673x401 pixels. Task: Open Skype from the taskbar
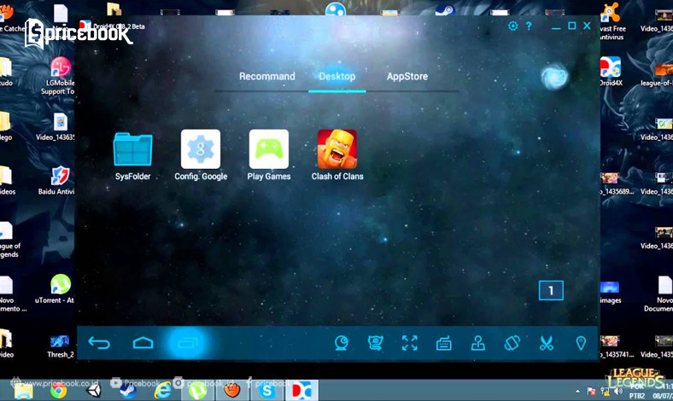[267, 390]
